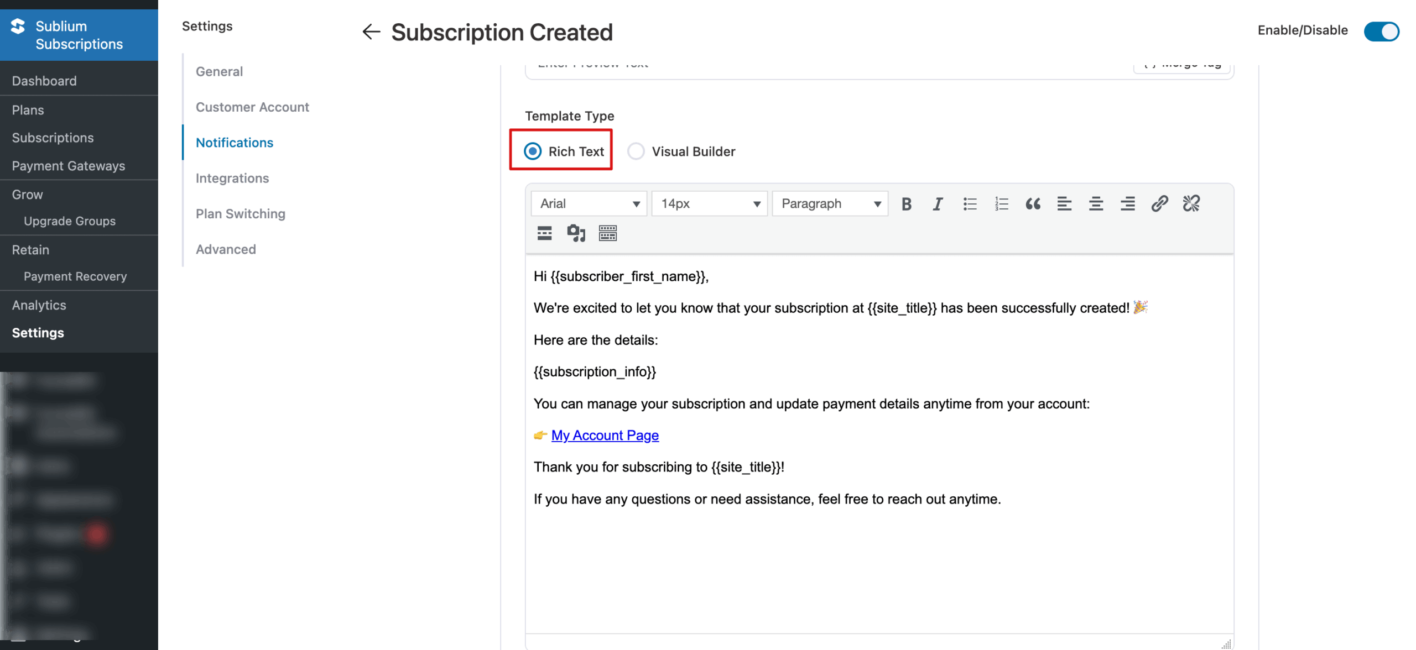Select the Visual Builder template type
Viewport: 1416px width, 650px height.
pyautogui.click(x=636, y=151)
